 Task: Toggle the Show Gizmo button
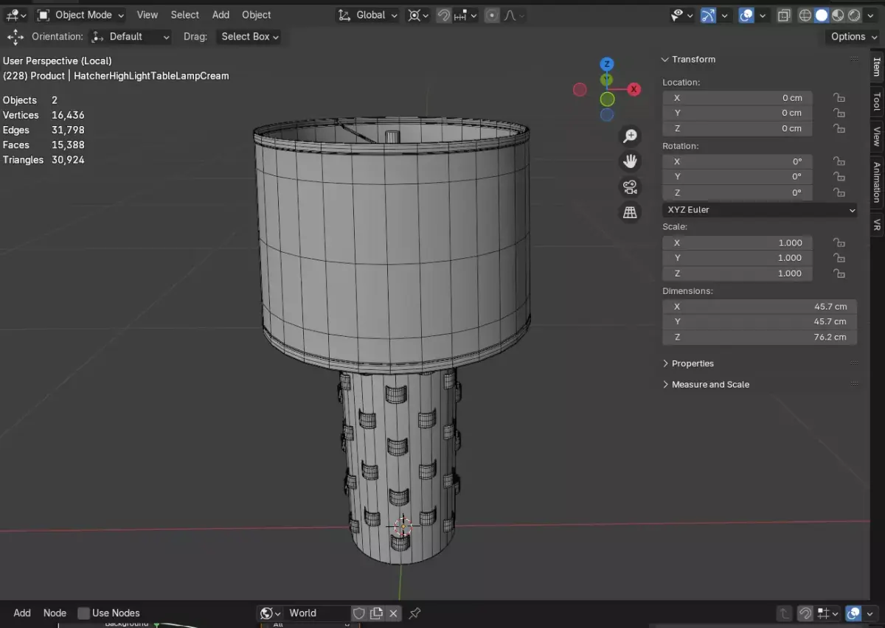pos(708,15)
